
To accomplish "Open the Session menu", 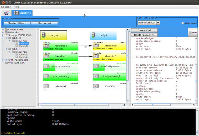I will coord(6,7).
